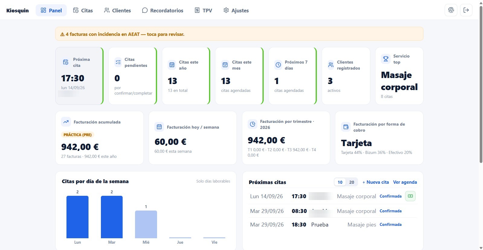Click the calendar icon in Facturación hoy / semana card
Screen dimensions: 483x250
[159, 127]
